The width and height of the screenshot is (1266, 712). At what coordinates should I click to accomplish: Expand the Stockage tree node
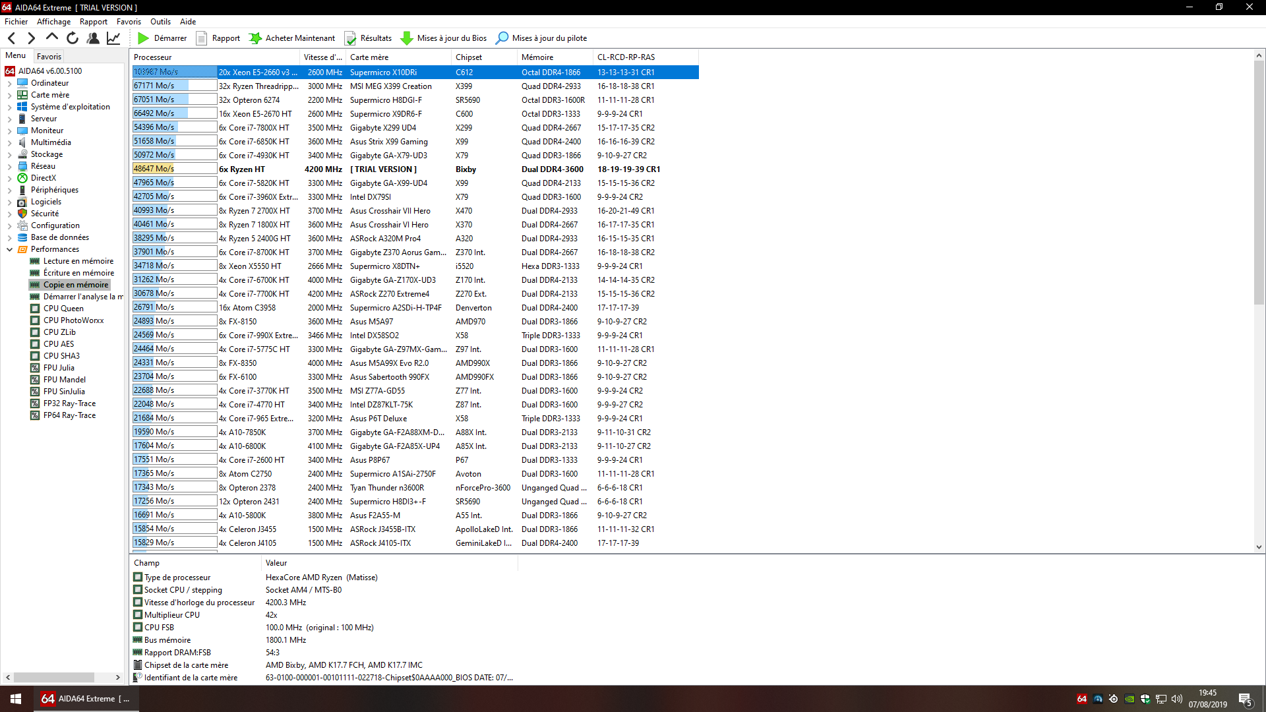pos(9,155)
